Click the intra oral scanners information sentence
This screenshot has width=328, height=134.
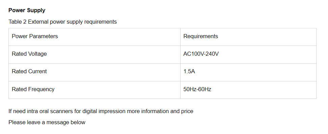101,111
